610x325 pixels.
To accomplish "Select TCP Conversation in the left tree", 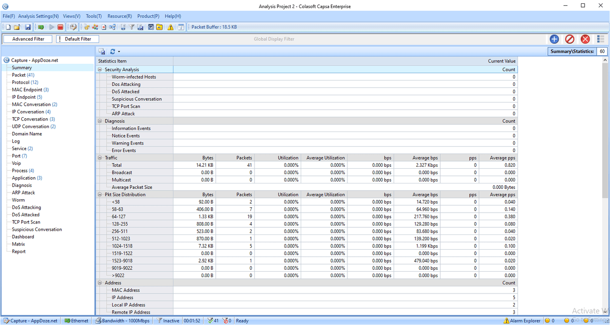I will tap(30, 119).
